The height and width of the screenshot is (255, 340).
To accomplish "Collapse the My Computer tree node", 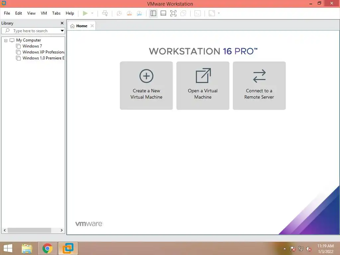I will 6,40.
